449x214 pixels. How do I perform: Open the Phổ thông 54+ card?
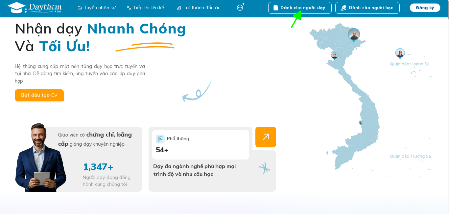coord(201,145)
